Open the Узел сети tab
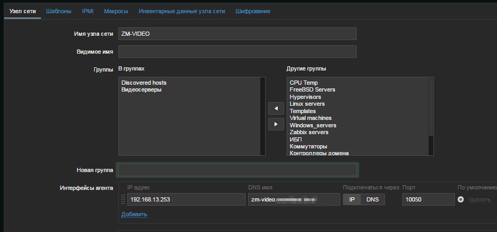This screenshot has height=232, width=497. click(23, 11)
